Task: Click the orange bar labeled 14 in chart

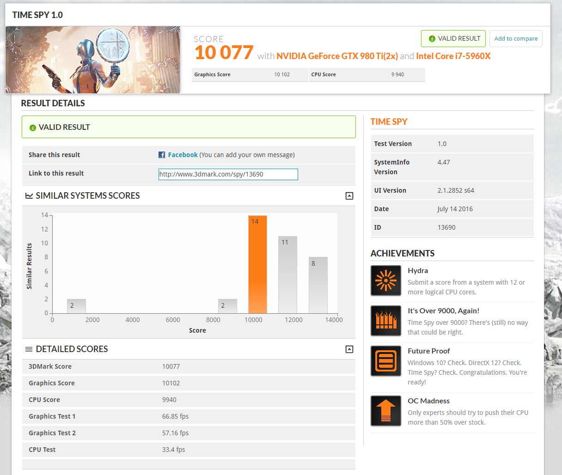Action: coord(257,265)
